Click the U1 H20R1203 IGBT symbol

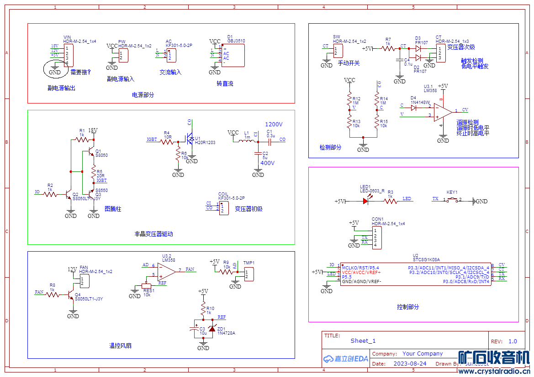[x=190, y=139]
